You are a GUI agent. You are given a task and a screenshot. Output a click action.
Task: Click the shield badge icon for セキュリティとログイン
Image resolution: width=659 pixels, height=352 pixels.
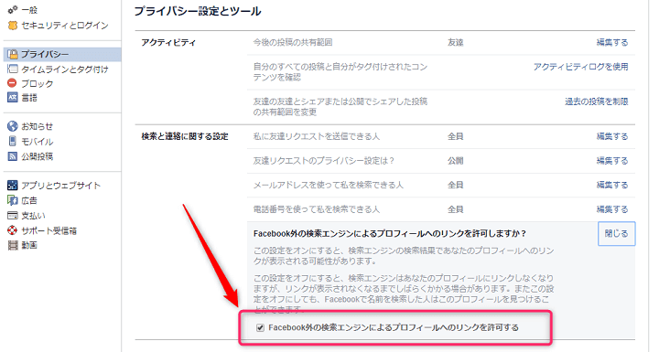13,26
